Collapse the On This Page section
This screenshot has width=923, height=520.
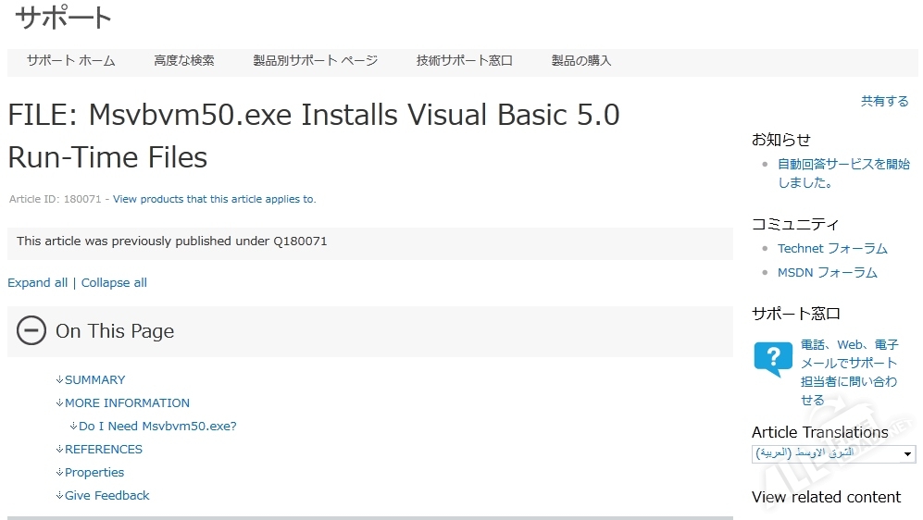pyautogui.click(x=31, y=330)
